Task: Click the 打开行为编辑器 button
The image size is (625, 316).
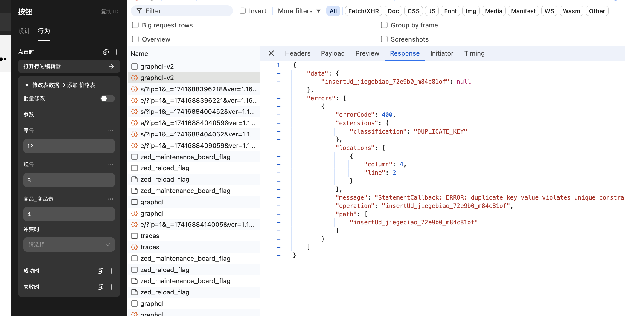Action: pos(69,66)
